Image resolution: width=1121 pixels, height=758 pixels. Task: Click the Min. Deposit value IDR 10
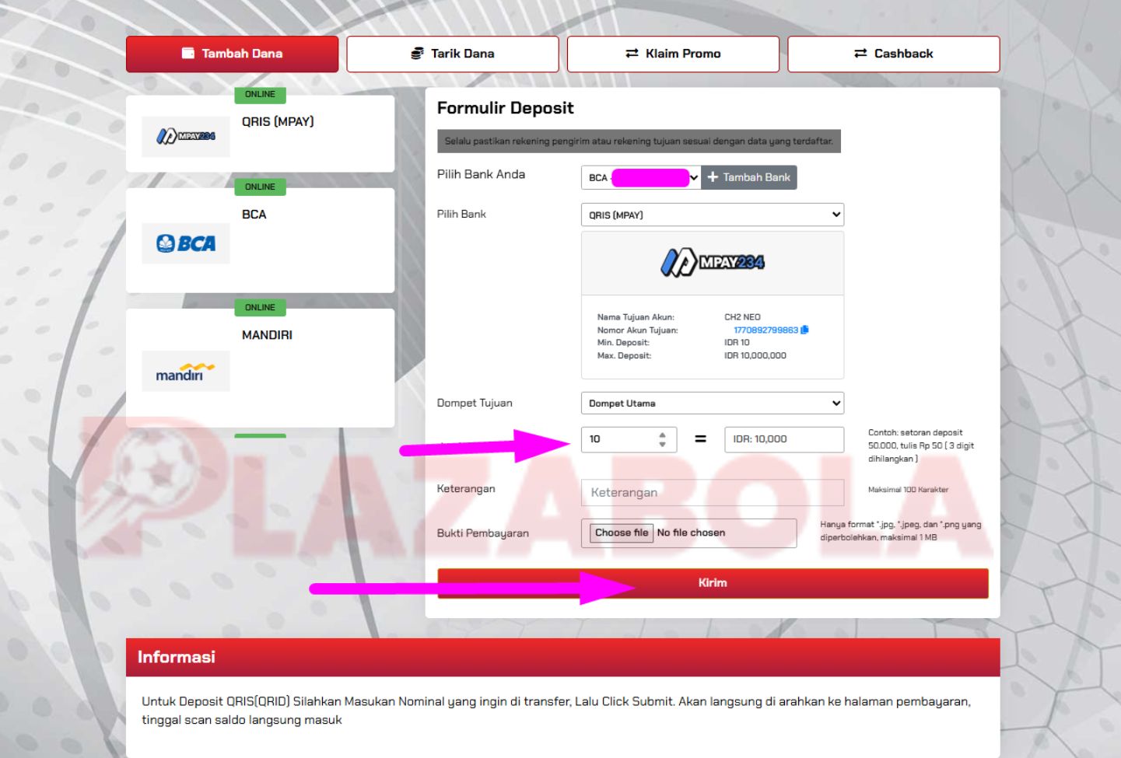click(737, 342)
